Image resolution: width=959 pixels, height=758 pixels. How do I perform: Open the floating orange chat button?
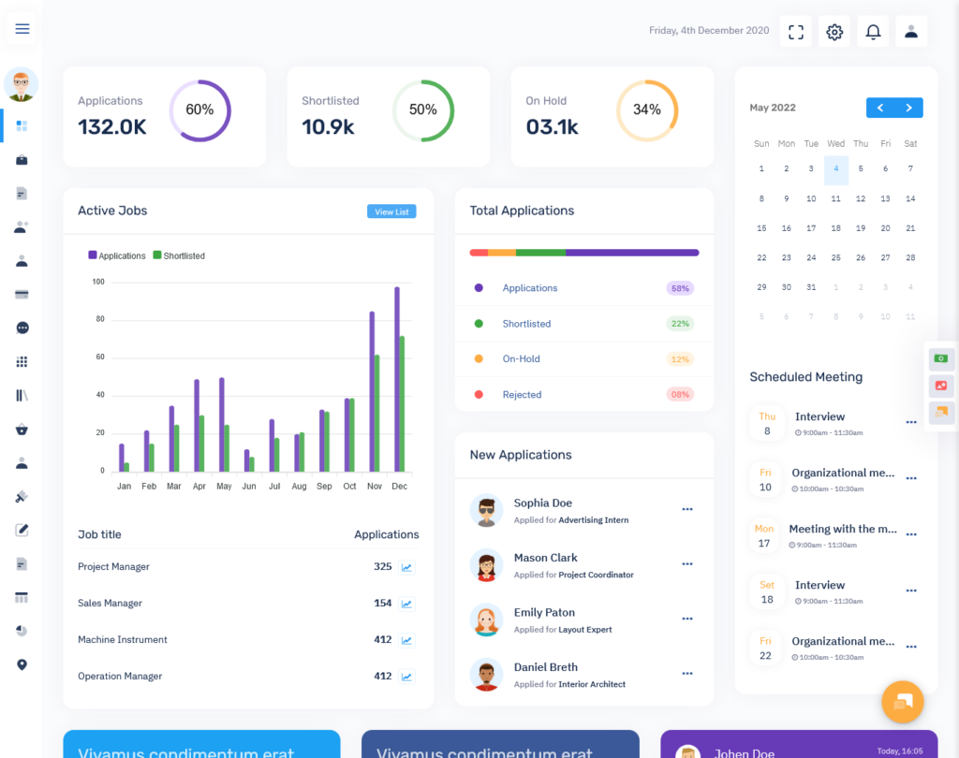pyautogui.click(x=902, y=702)
